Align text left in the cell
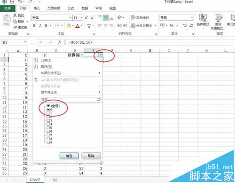235x183 pixels. (100, 25)
